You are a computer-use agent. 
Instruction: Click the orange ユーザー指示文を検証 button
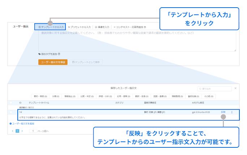pos(53,62)
